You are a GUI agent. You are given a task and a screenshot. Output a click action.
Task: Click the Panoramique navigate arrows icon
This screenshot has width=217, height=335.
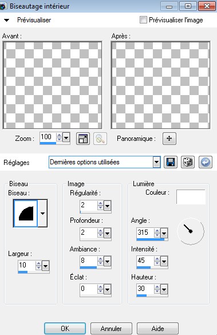tap(169, 139)
